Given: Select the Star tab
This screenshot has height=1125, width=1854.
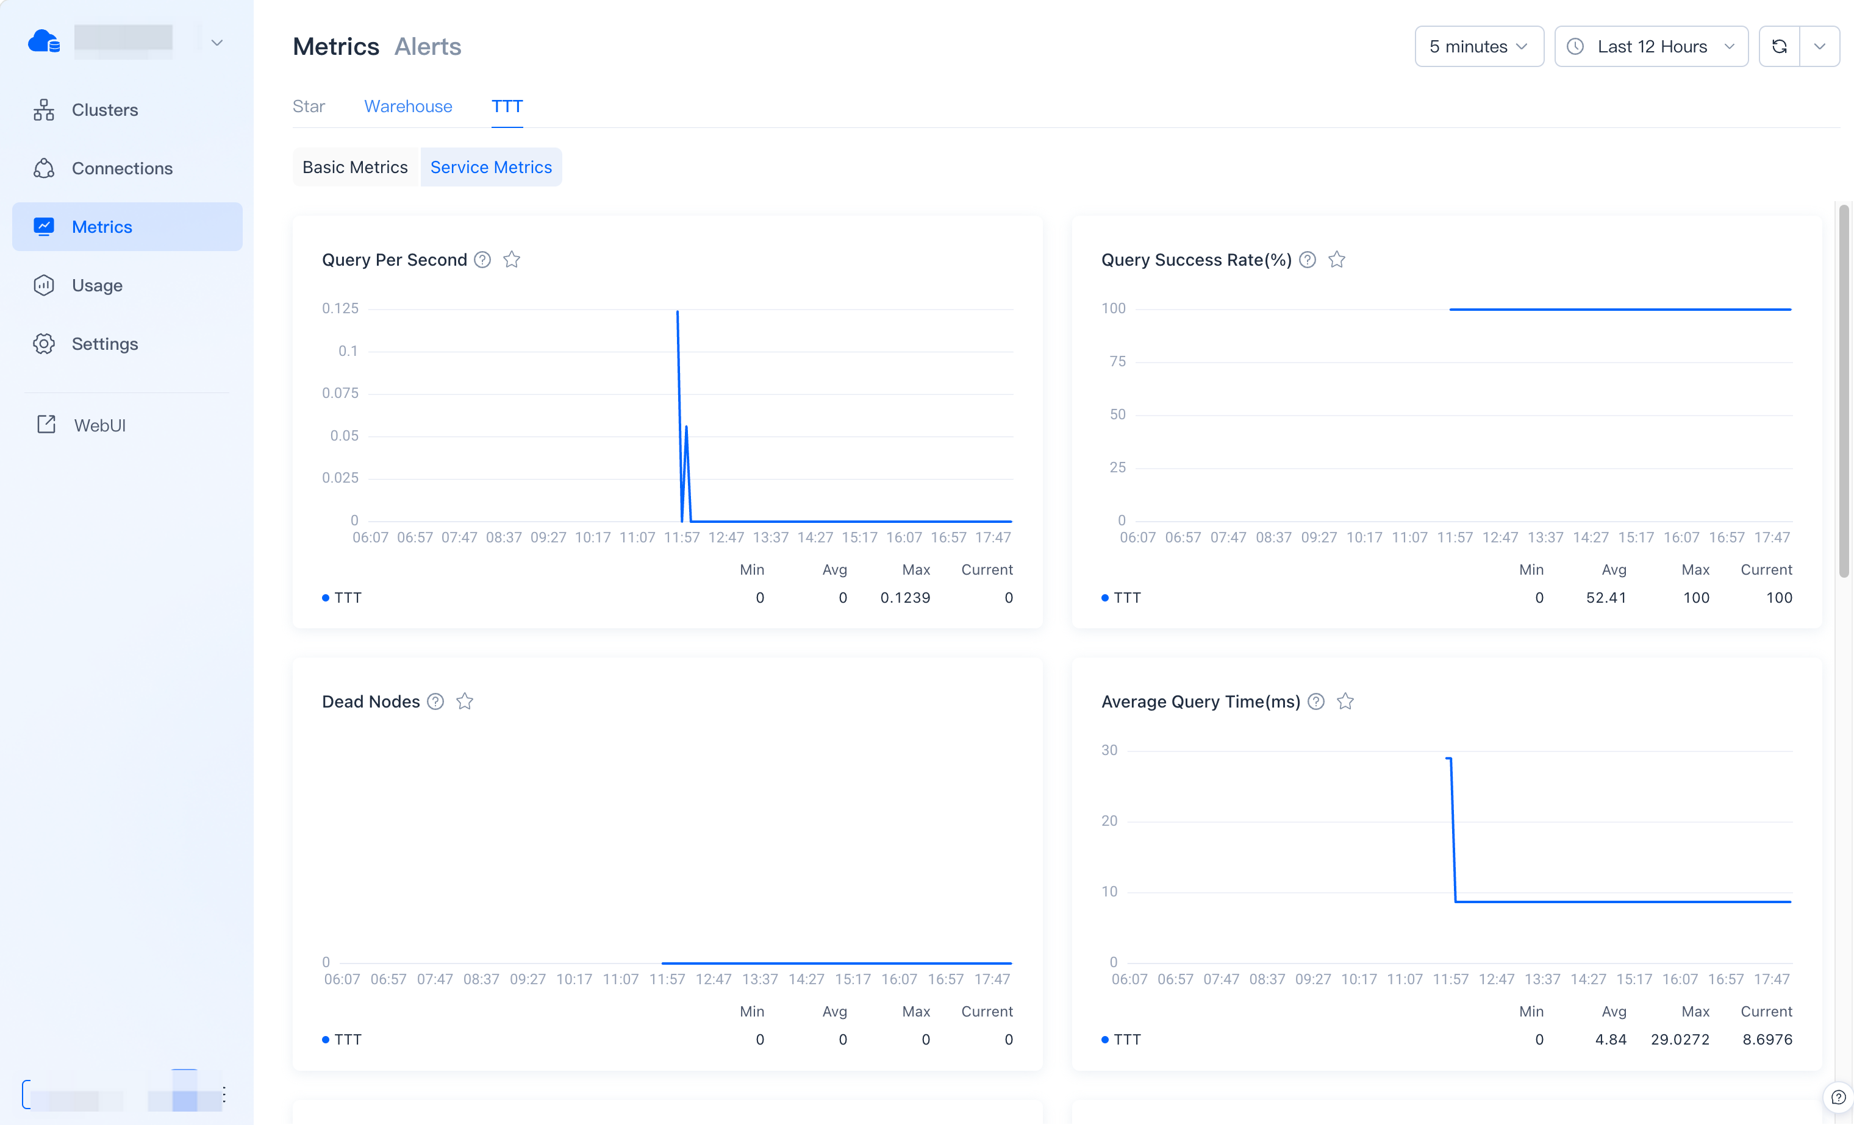Looking at the screenshot, I should [x=309, y=106].
